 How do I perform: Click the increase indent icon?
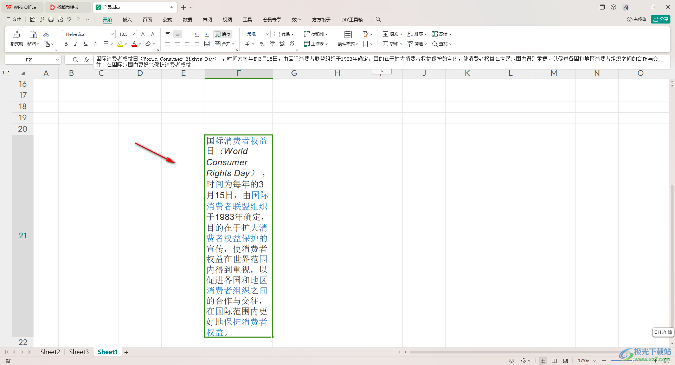pyautogui.click(x=207, y=34)
